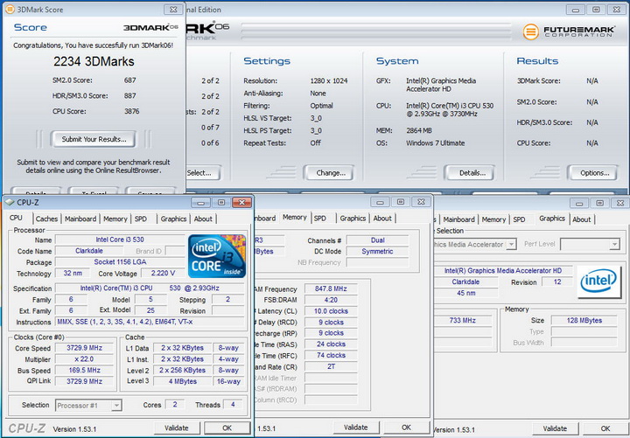
Task: Open the About tab in the Graphics window
Action: 582,219
